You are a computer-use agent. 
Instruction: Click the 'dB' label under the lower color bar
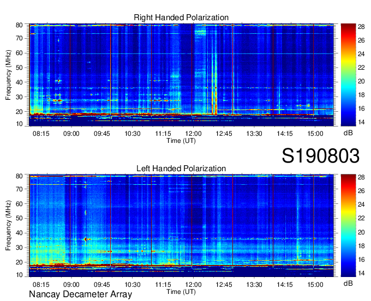[x=348, y=283]
